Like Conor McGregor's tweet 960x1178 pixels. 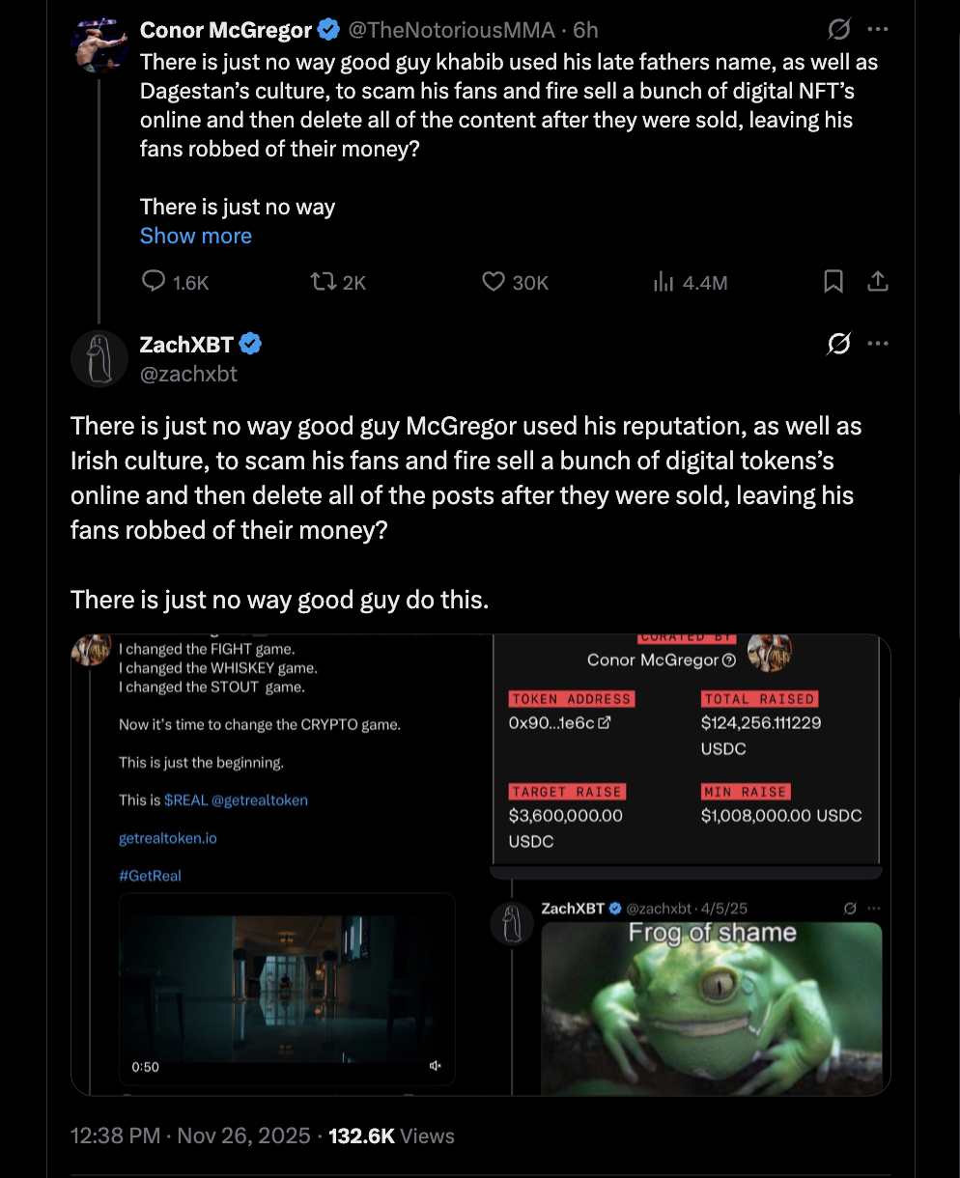(x=494, y=282)
